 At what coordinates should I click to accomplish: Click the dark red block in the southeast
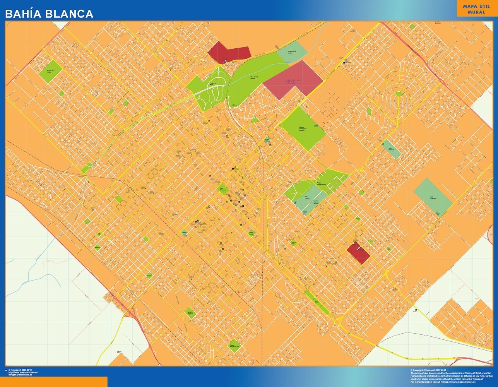click(x=358, y=253)
